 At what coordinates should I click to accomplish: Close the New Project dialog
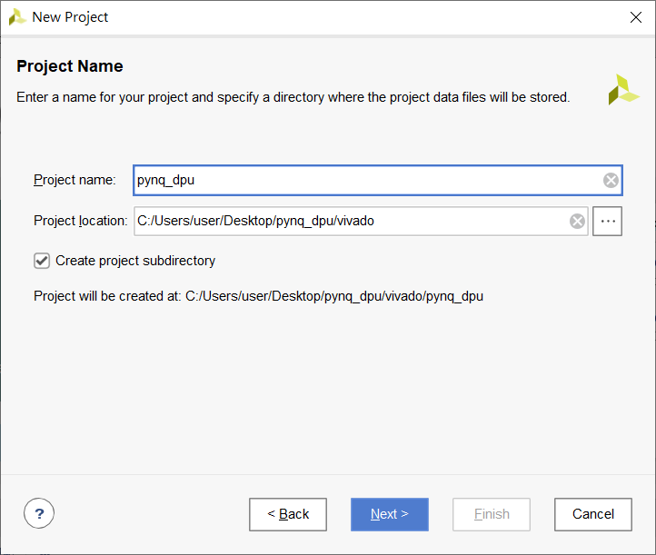(636, 17)
